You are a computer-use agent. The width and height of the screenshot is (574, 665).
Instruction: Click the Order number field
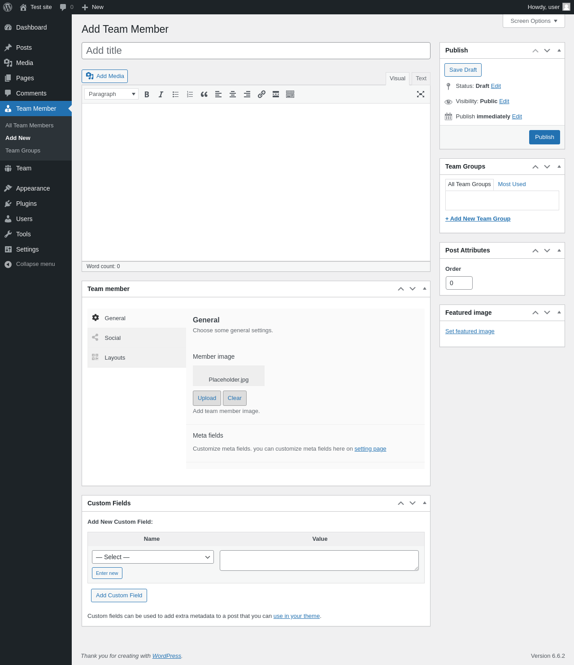459,283
